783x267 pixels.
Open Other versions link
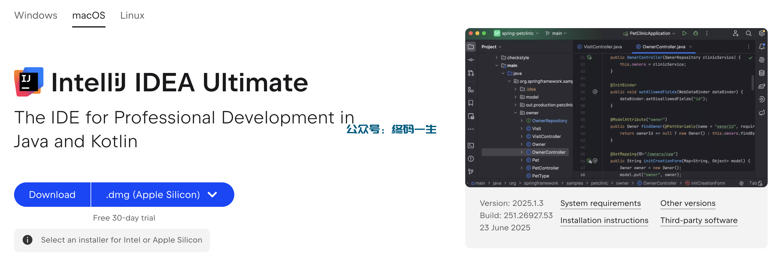(688, 203)
